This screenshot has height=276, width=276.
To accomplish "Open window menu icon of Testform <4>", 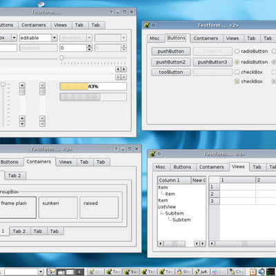I will [x=152, y=154].
